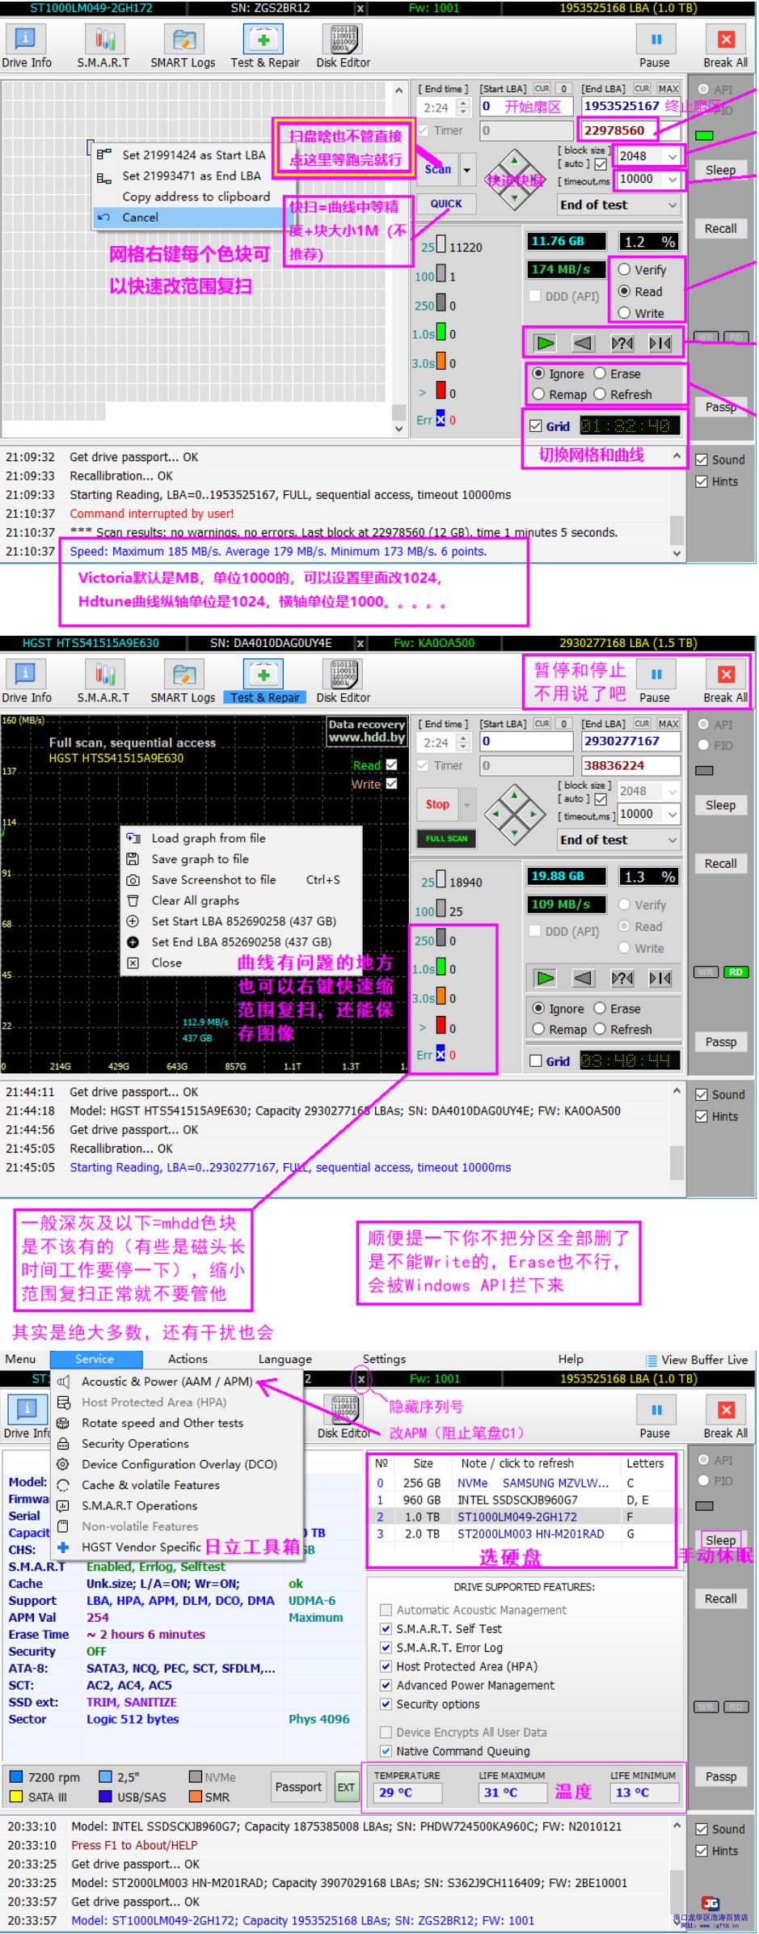Click reverse-direction arrow in top window scan controls
Image resolution: width=759 pixels, height=1934 pixels.
click(x=584, y=343)
